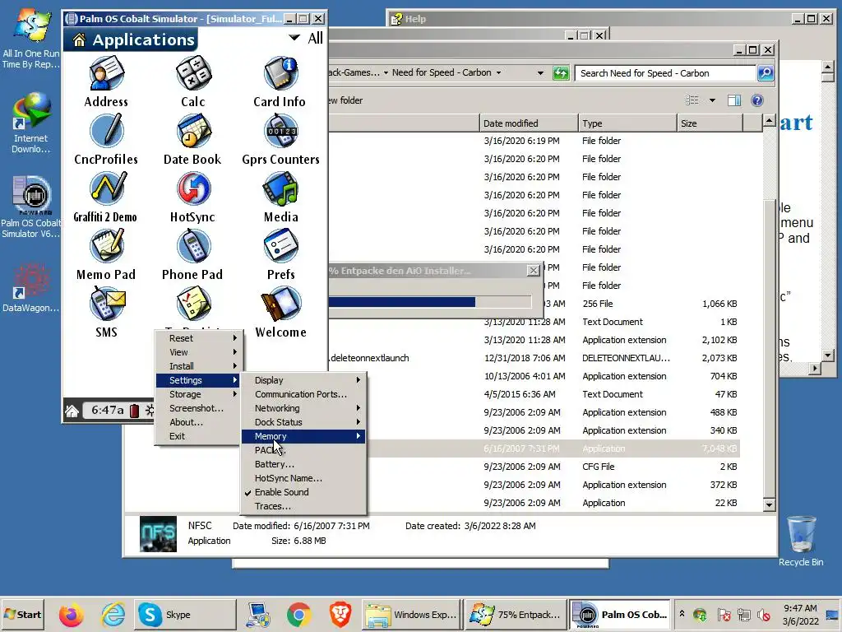842x632 pixels.
Task: Choose About... from the menu
Action: pyautogui.click(x=197, y=422)
